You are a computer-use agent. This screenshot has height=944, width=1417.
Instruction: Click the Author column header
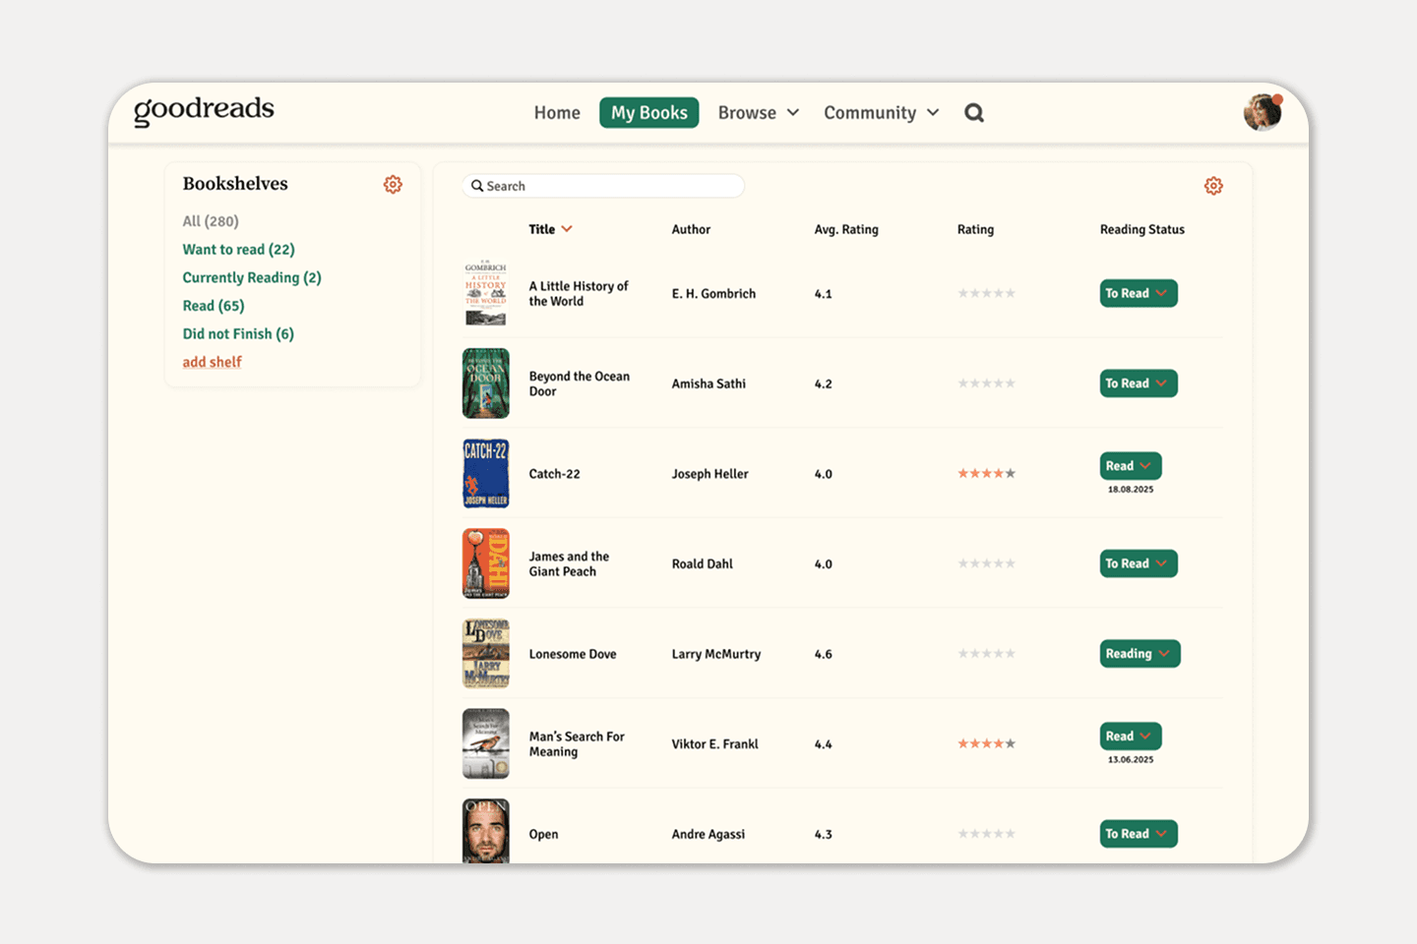(691, 229)
